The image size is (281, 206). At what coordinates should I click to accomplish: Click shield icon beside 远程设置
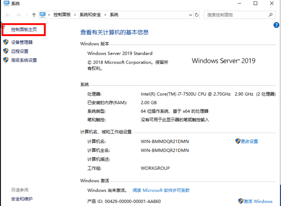coord(6,51)
